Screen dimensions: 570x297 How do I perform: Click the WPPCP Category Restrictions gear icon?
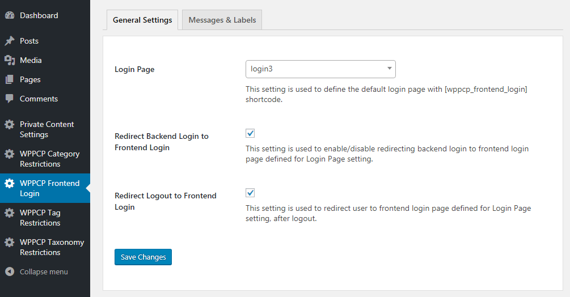coord(10,154)
